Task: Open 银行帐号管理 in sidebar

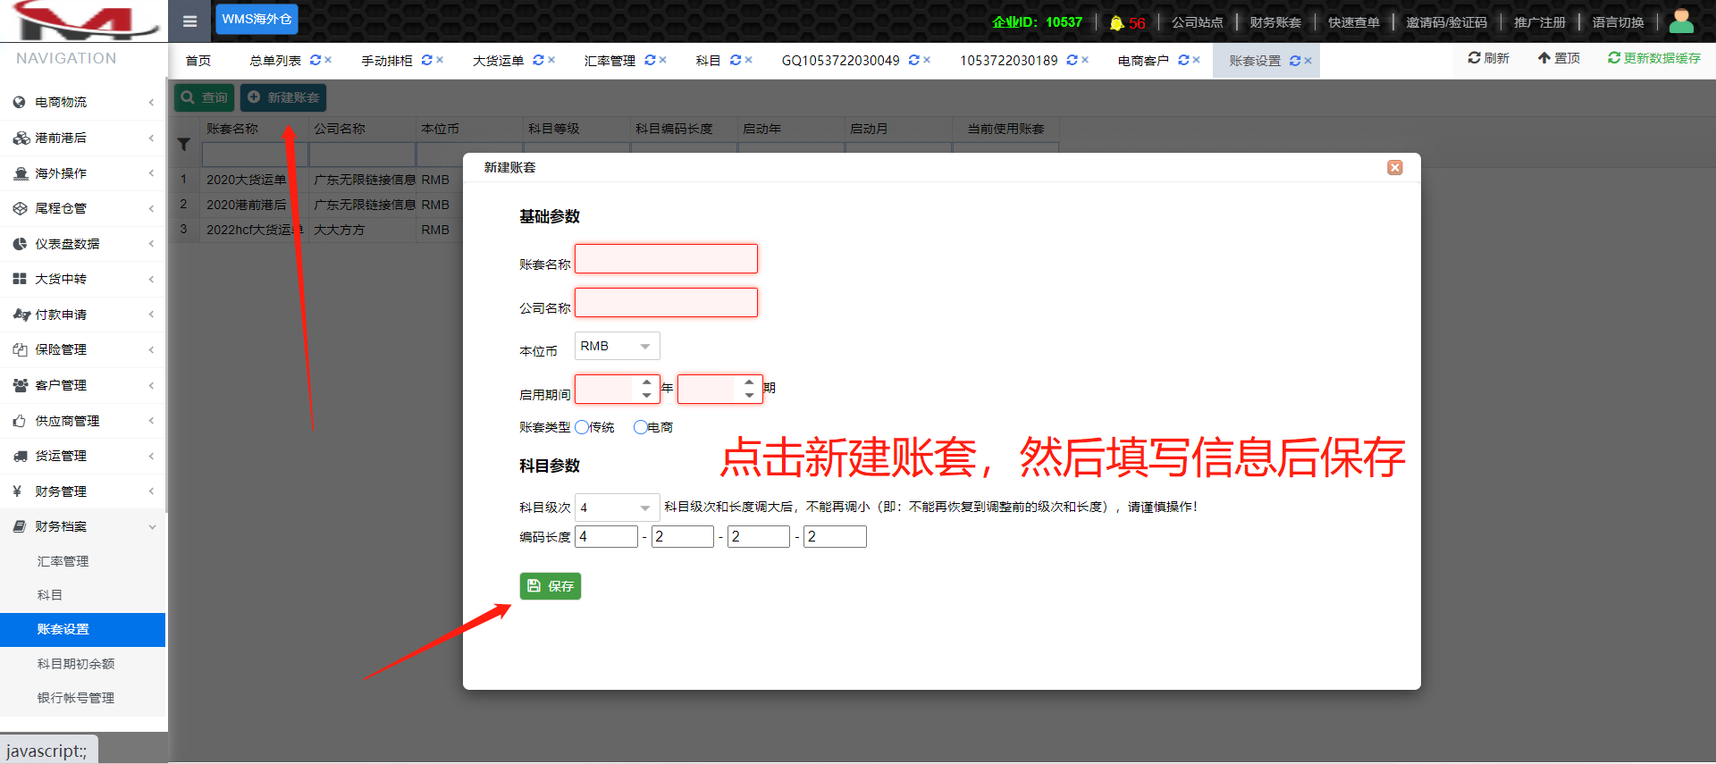Action: tap(76, 698)
